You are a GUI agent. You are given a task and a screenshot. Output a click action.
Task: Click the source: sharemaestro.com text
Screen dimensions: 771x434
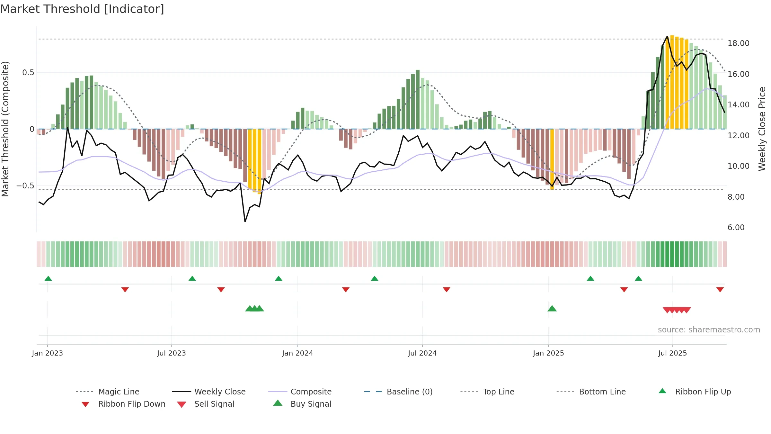click(x=709, y=330)
